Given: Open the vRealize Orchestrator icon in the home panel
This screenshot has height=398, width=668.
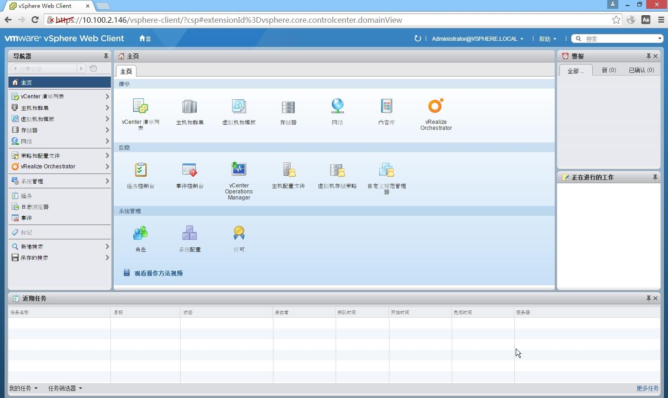Looking at the screenshot, I should click(436, 106).
